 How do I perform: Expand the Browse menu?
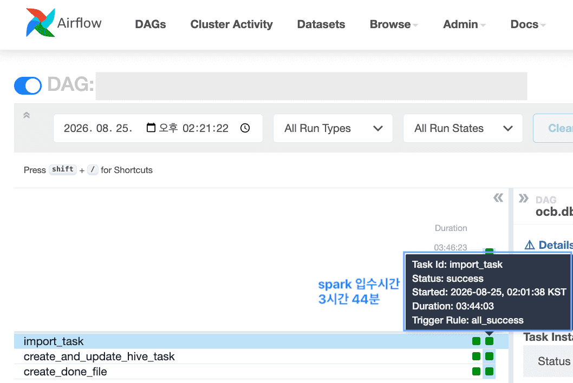[394, 24]
